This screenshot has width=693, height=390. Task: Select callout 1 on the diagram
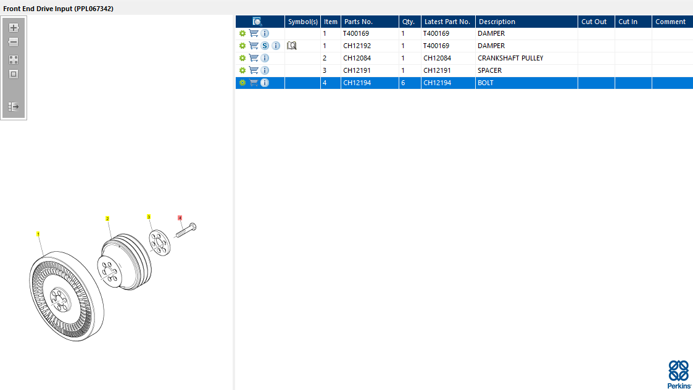coord(38,234)
